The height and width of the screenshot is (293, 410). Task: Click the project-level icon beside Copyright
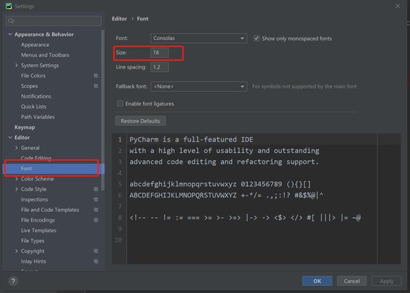pos(96,251)
